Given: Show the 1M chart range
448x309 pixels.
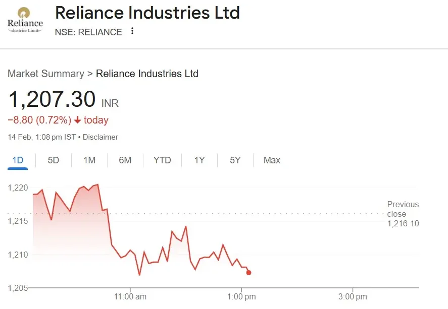Looking at the screenshot, I should coord(89,160).
